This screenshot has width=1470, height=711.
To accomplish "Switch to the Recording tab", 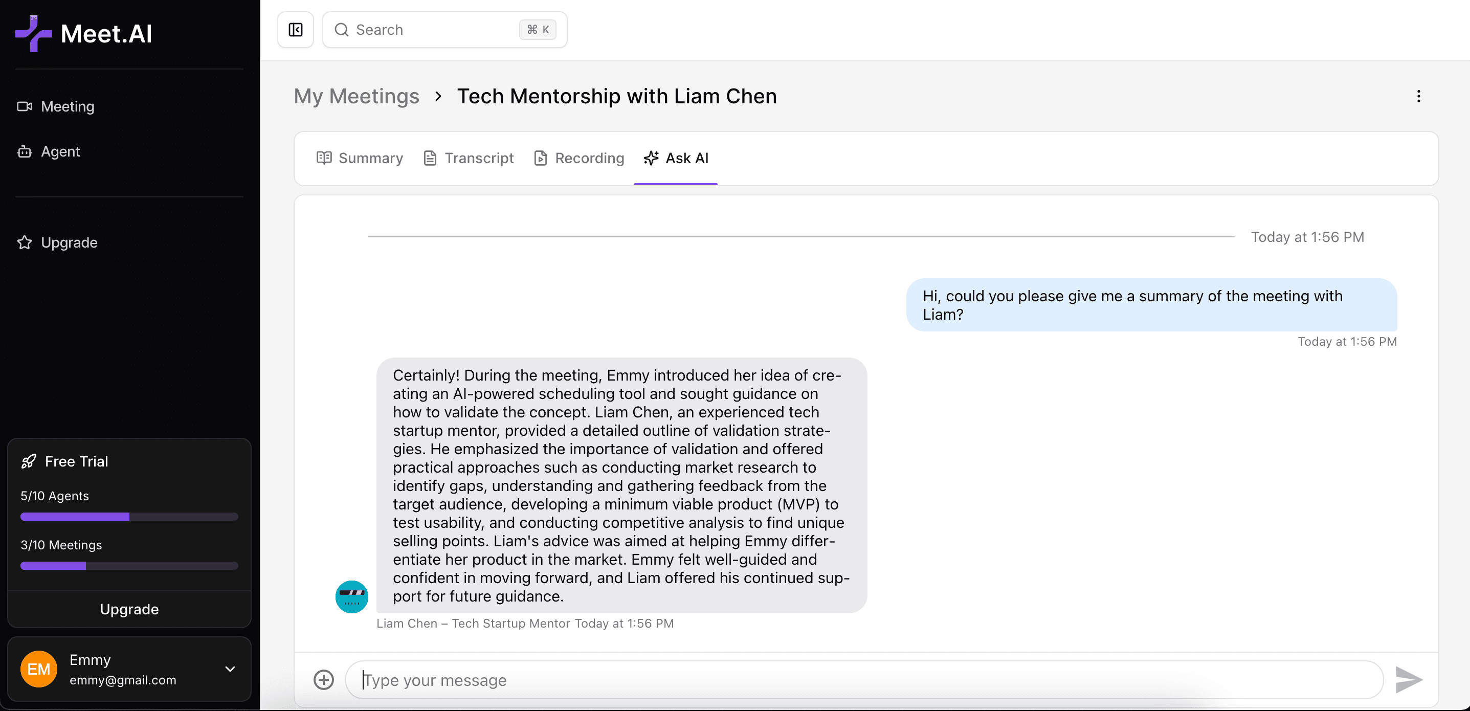I will coord(578,158).
